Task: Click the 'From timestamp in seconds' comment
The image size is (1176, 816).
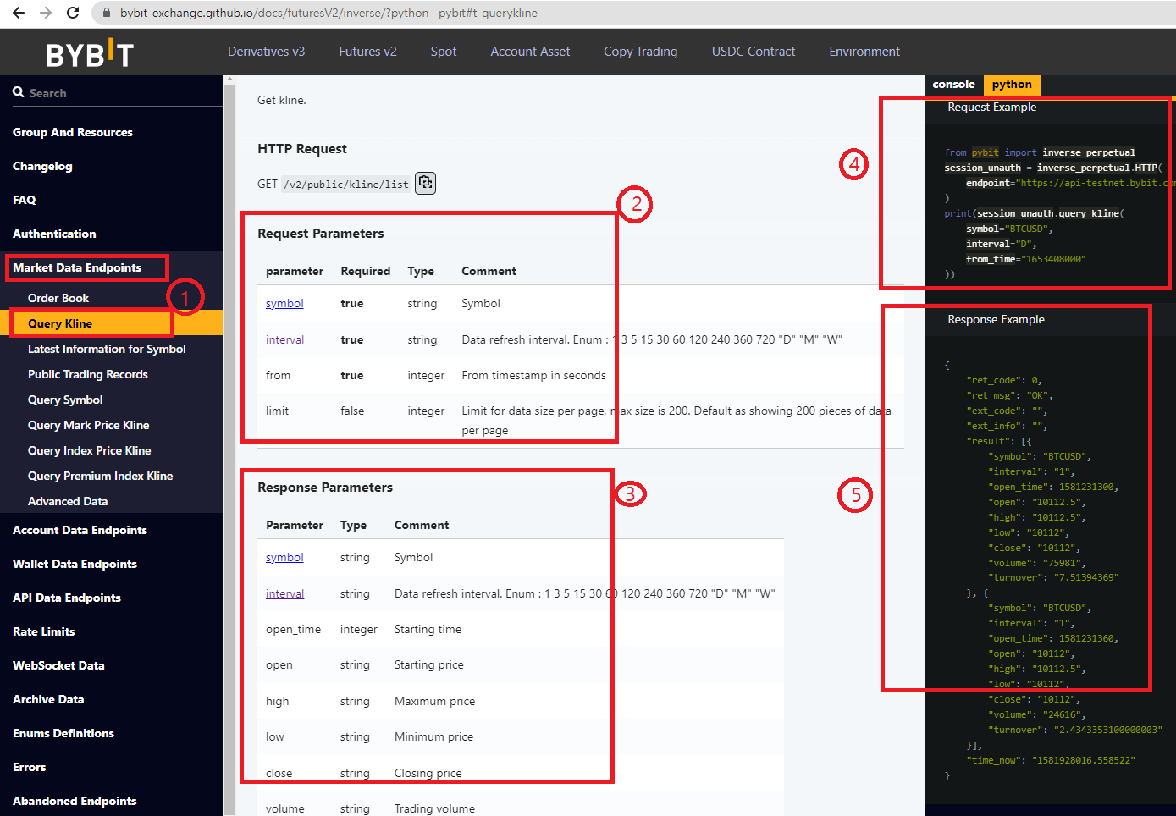Action: click(x=533, y=375)
